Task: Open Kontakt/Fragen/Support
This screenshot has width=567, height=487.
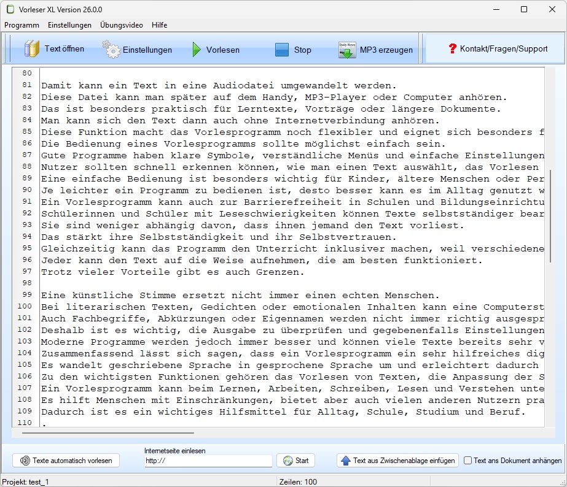Action: [x=495, y=48]
